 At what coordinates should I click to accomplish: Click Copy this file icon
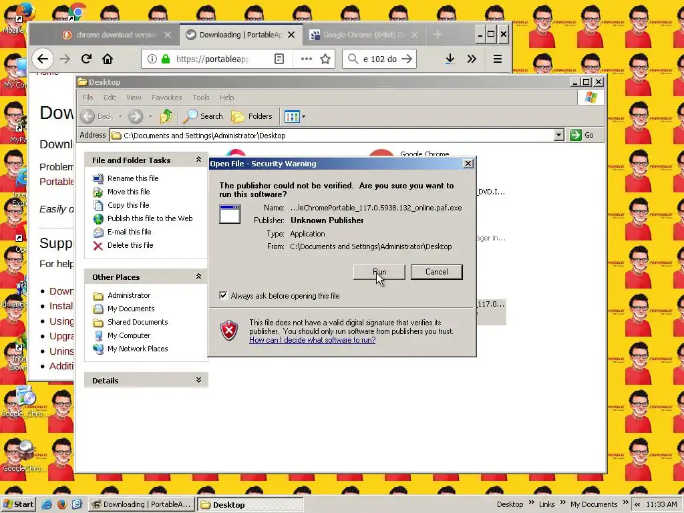[98, 206]
